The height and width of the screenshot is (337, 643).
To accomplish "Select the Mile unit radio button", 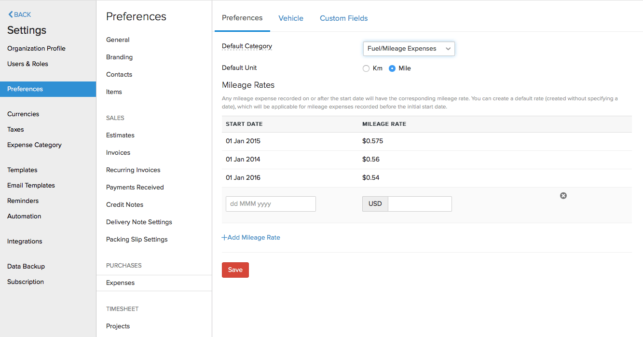I will [x=392, y=68].
